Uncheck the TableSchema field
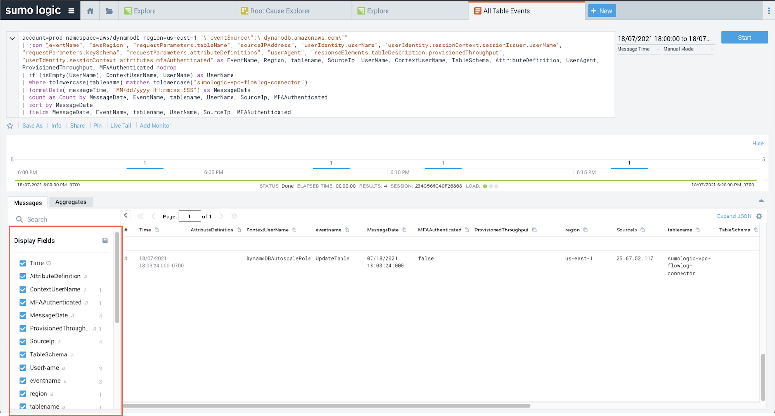The height and width of the screenshot is (416, 775). 23,355
